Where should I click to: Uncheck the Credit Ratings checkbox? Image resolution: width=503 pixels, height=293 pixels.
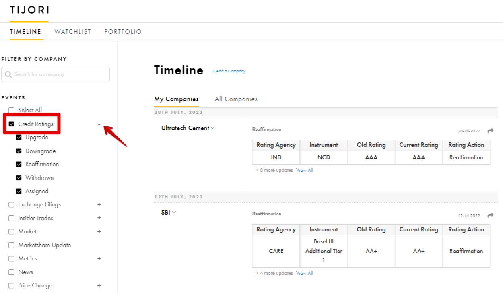11,124
